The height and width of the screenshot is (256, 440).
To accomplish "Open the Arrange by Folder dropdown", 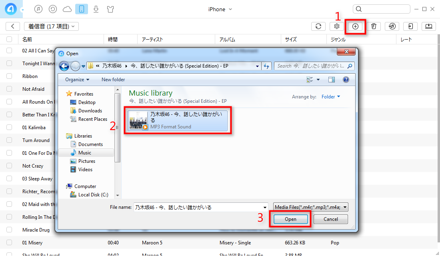I will (330, 96).
